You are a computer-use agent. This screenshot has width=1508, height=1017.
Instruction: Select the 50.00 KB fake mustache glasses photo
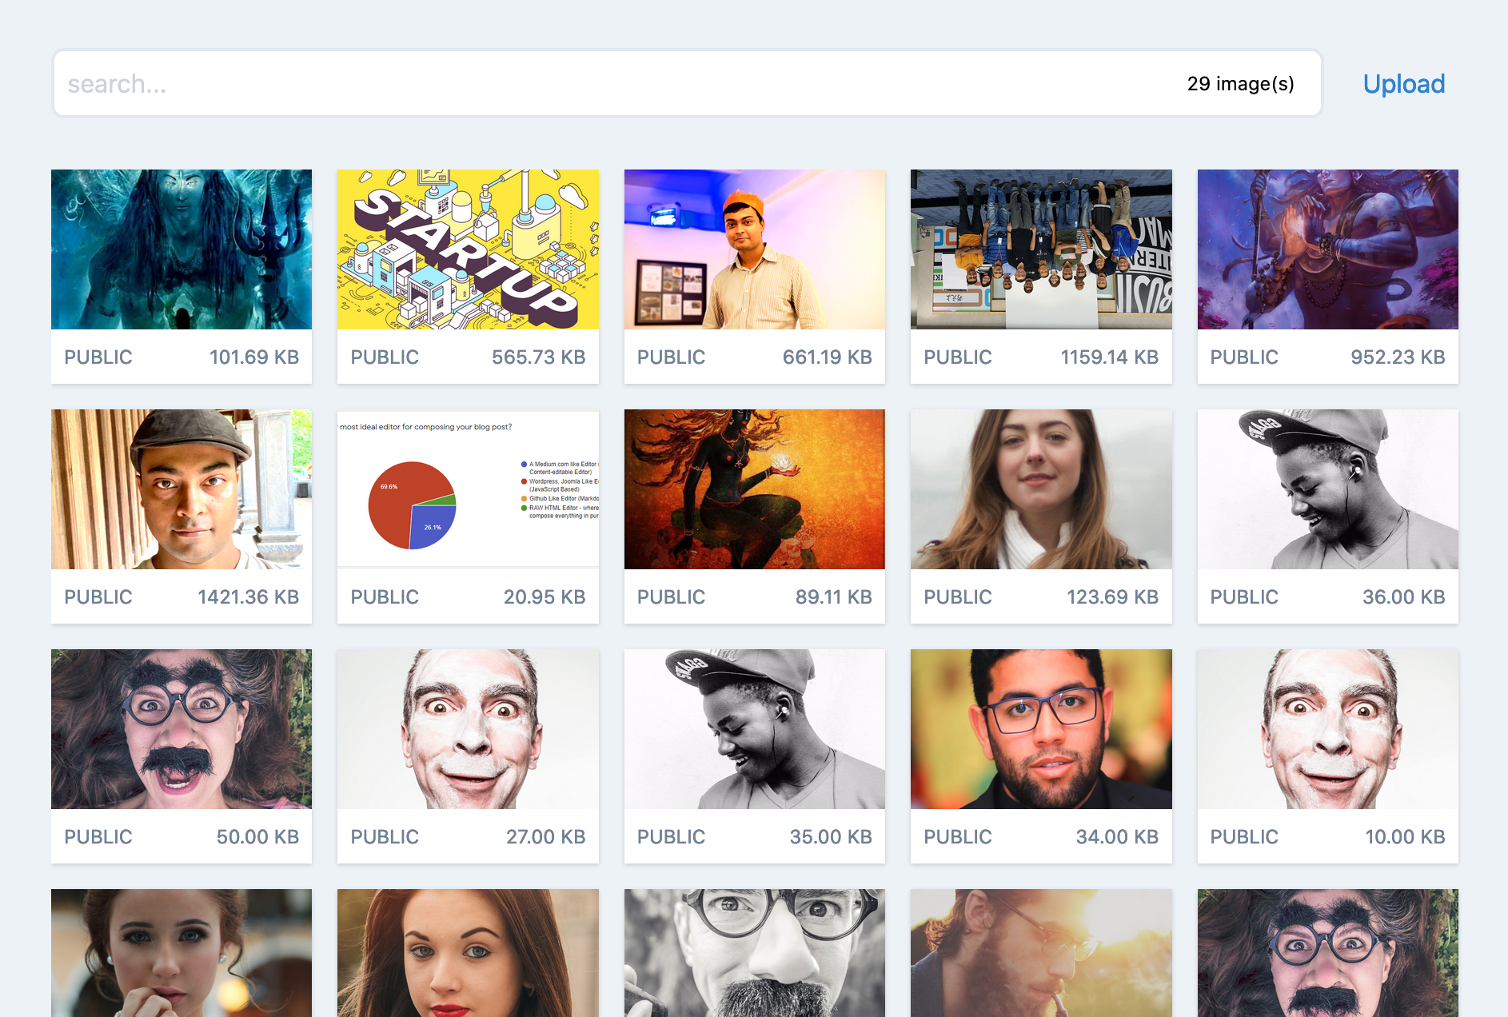(x=182, y=729)
